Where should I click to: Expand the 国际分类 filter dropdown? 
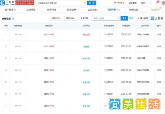[71, 18]
